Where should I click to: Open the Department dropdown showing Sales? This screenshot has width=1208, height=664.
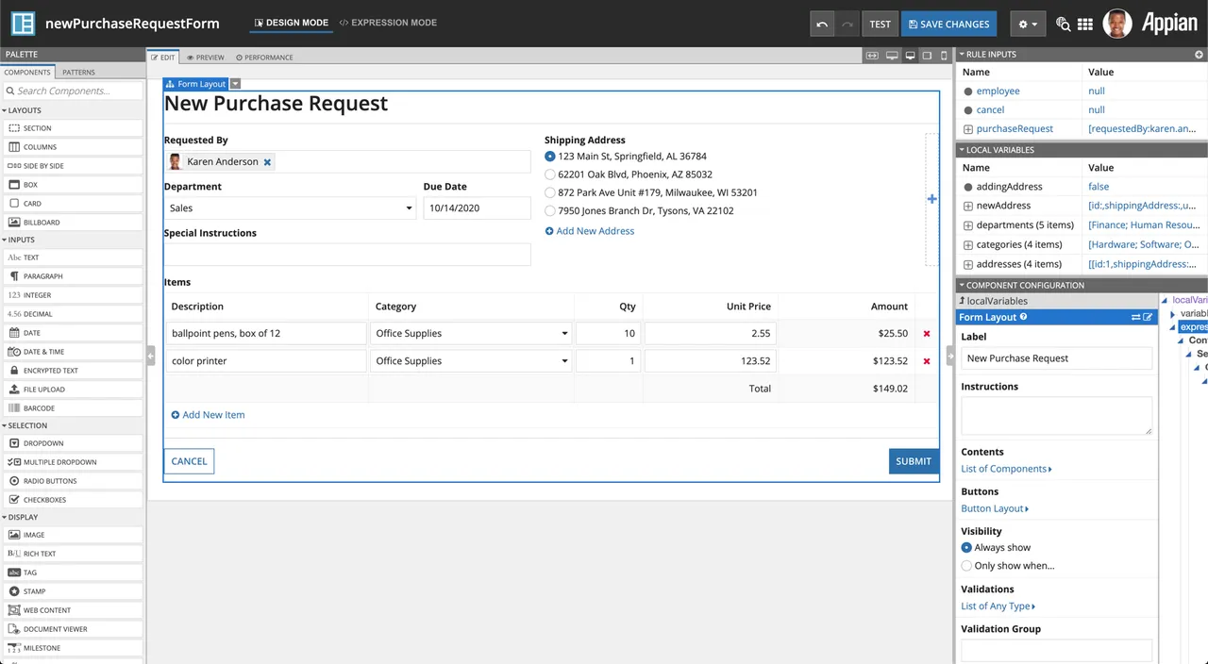coord(290,208)
